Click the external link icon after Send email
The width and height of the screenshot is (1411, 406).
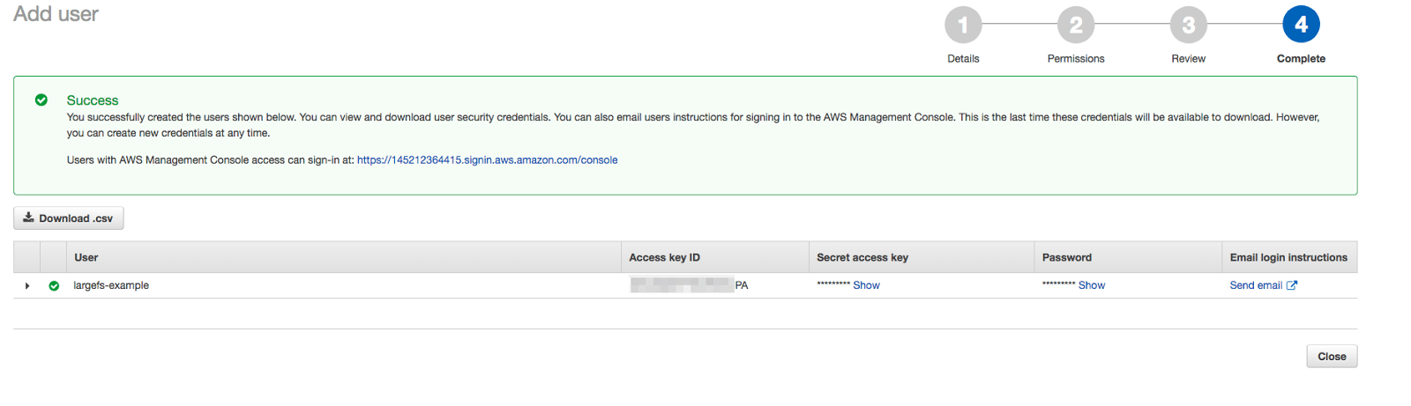point(1292,285)
